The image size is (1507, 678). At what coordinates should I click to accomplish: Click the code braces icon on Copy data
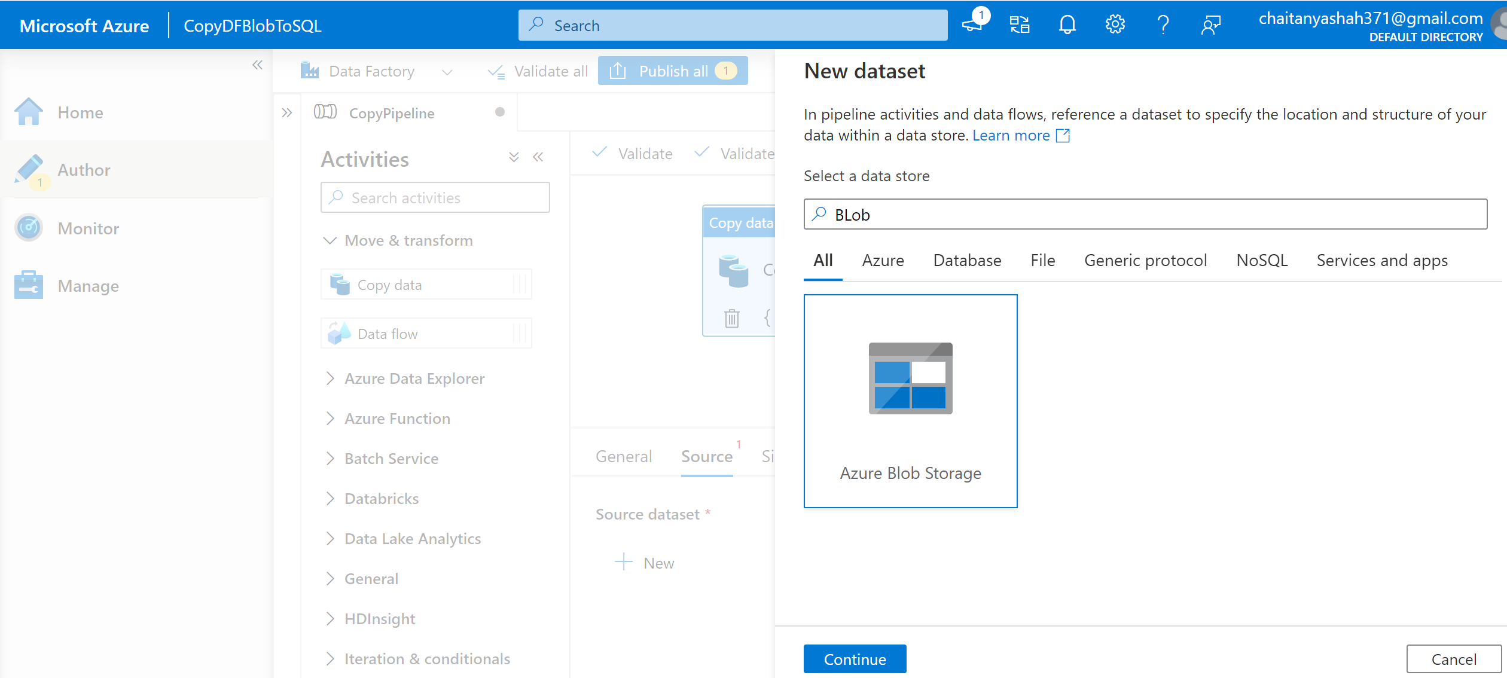768,317
